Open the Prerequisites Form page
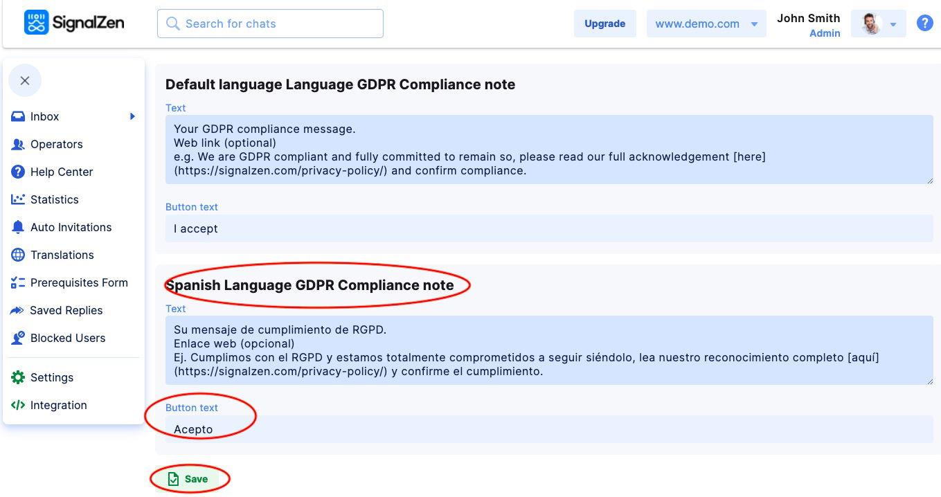This screenshot has height=497, width=941. (x=78, y=283)
